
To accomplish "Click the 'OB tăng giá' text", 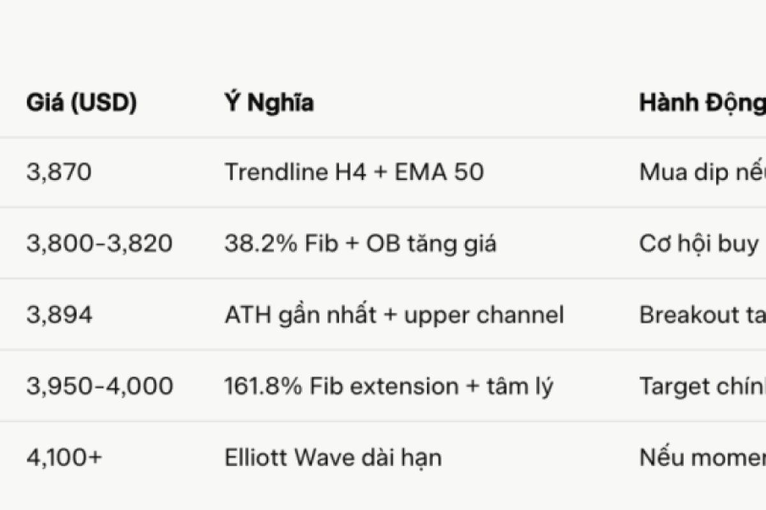I will (440, 244).
